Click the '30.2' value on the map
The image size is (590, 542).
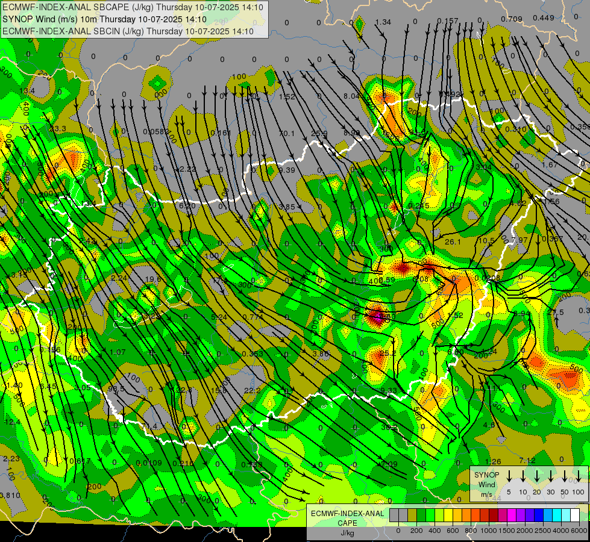tap(389, 428)
